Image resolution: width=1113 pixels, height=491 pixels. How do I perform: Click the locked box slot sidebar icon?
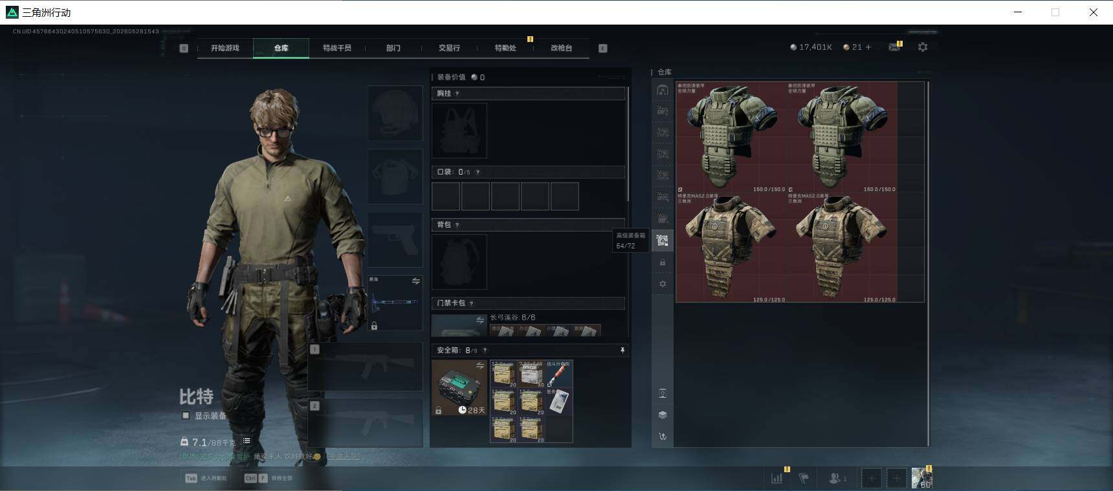tap(663, 263)
